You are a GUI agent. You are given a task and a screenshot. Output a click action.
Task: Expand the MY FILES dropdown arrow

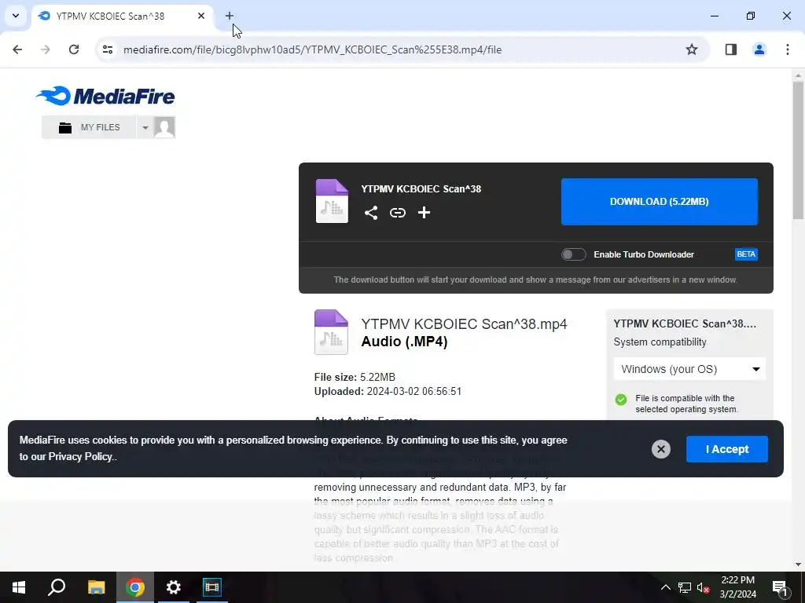145,127
